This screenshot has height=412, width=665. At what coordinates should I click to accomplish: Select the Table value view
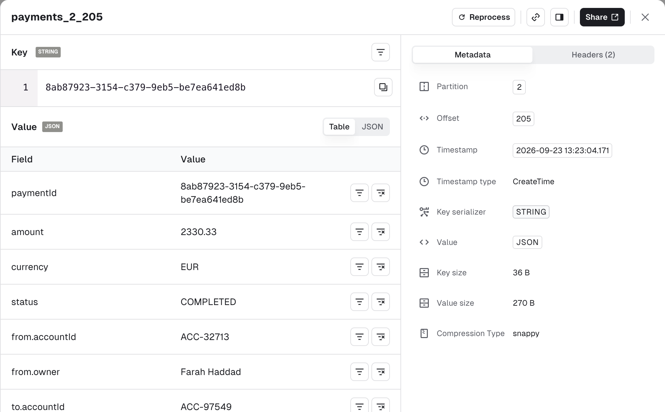pyautogui.click(x=339, y=127)
